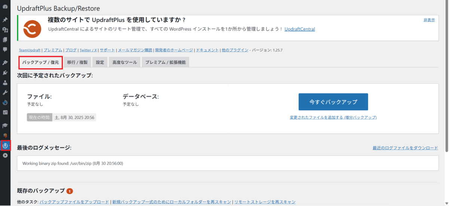Switch to プレミアム / 拡張機能 tab

165,62
